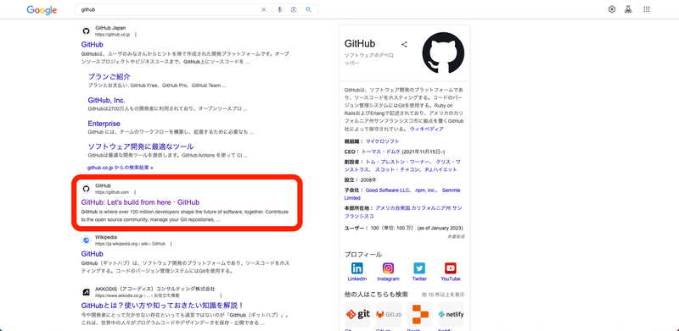The width and height of the screenshot is (679, 331).
Task: Click the マイクロソフト parent company link
Action: coord(383,141)
